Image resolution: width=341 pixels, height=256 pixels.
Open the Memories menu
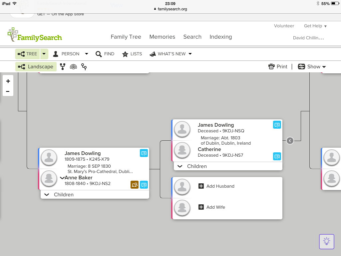click(x=162, y=37)
